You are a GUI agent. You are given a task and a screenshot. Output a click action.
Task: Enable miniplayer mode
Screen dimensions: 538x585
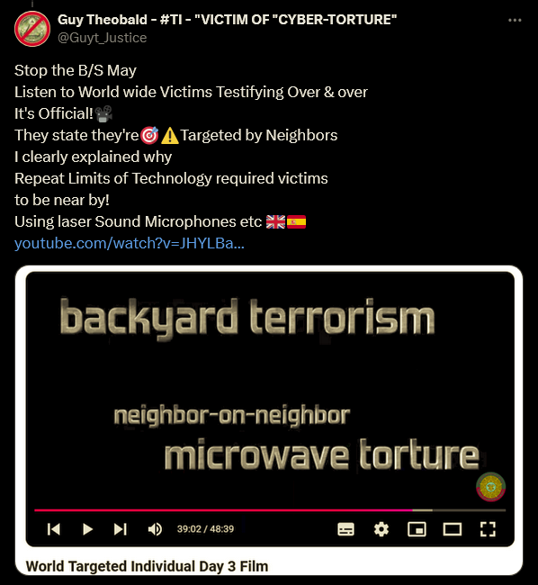point(417,529)
